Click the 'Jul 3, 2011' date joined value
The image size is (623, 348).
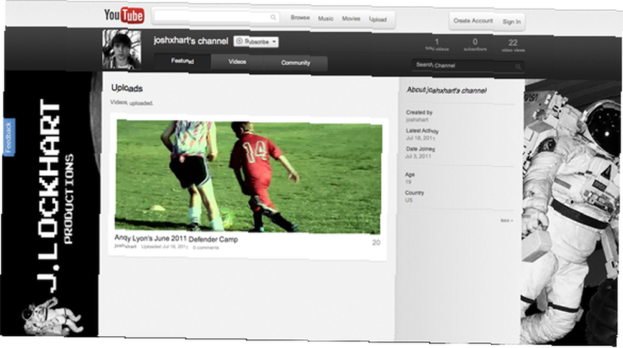[418, 157]
